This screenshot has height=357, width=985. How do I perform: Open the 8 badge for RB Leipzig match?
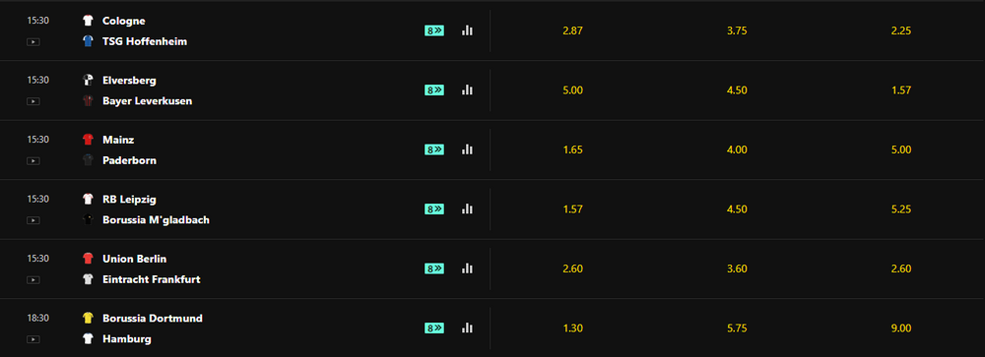pyautogui.click(x=434, y=208)
